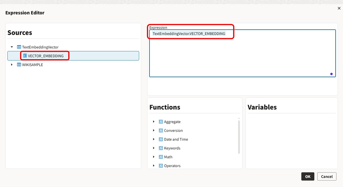343x187 pixels.
Task: Click the VECTOR_EMBEDDING column icon
Action: tap(25, 56)
